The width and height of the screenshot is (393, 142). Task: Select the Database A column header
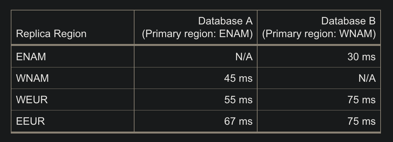pos(196,27)
